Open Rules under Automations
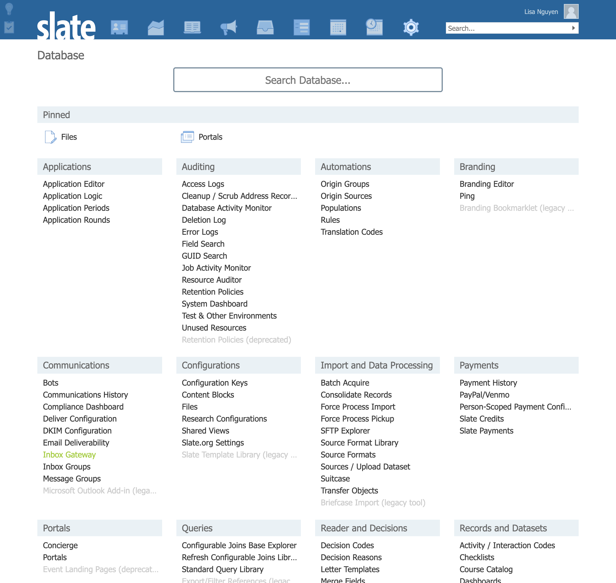Screen dimensions: 616x583 [330, 220]
